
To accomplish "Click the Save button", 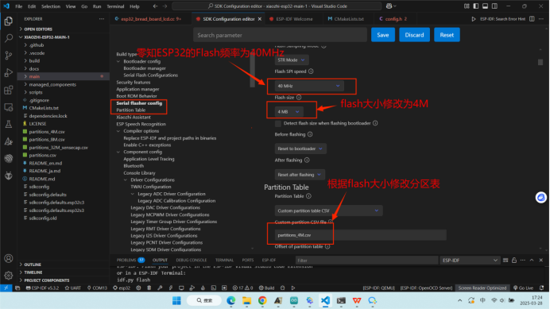I will click(382, 35).
